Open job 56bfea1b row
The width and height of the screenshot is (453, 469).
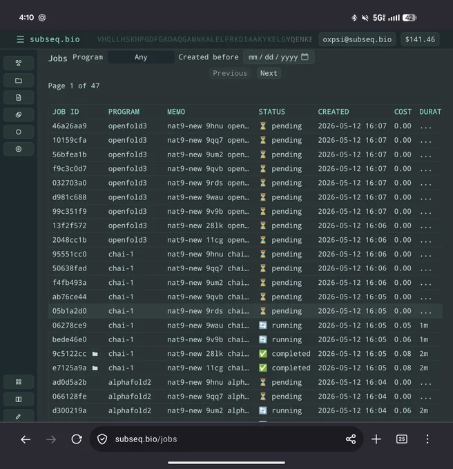click(246, 154)
